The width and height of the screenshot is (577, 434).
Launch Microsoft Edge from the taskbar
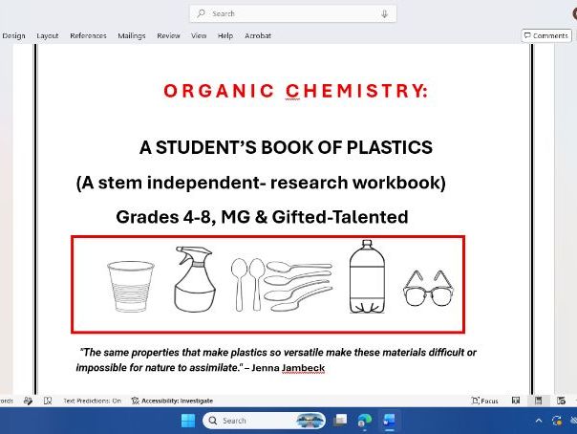364,421
